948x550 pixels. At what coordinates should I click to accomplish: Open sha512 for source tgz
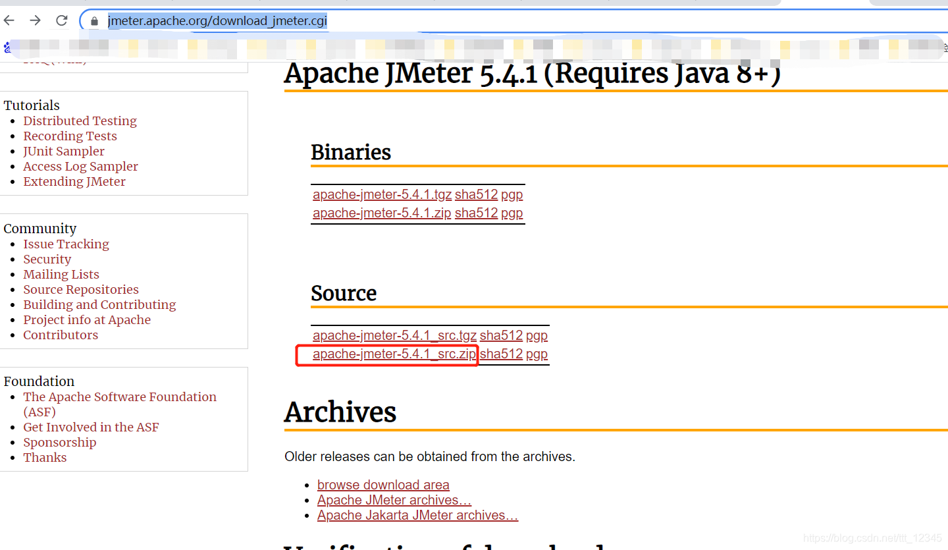[x=501, y=335]
